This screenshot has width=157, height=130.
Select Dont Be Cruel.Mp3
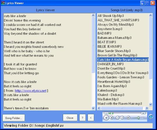pyautogui.click(x=123, y=68)
